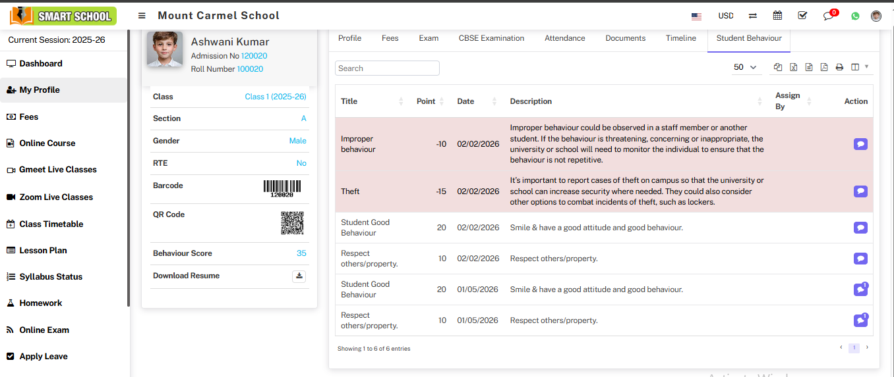This screenshot has width=894, height=377.
Task: Open the 50 entries per page dropdown
Action: tap(746, 67)
